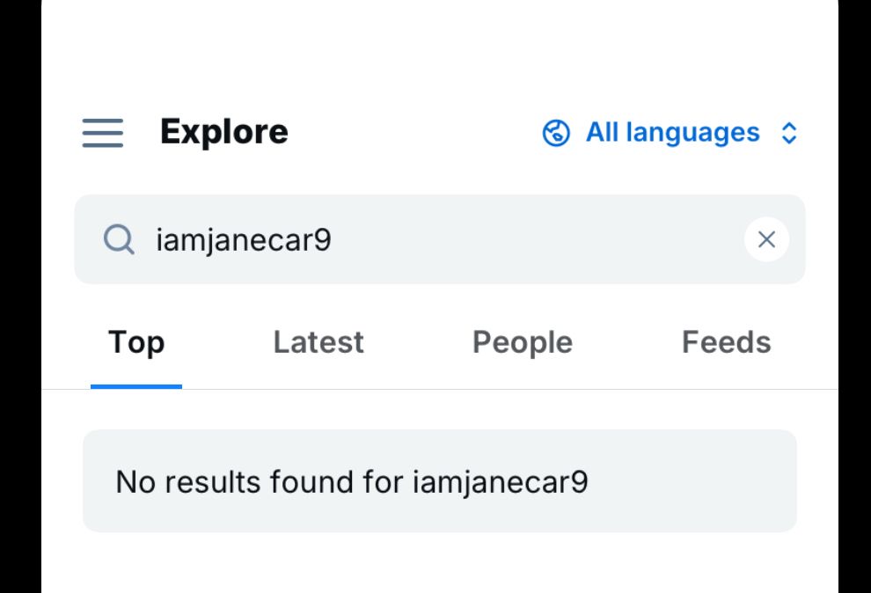Select the Top results tab
This screenshot has height=593, width=871.
[136, 342]
